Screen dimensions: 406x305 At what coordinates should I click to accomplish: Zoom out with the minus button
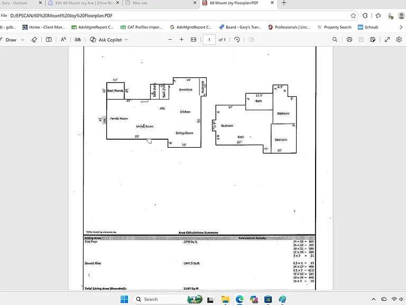(x=170, y=40)
